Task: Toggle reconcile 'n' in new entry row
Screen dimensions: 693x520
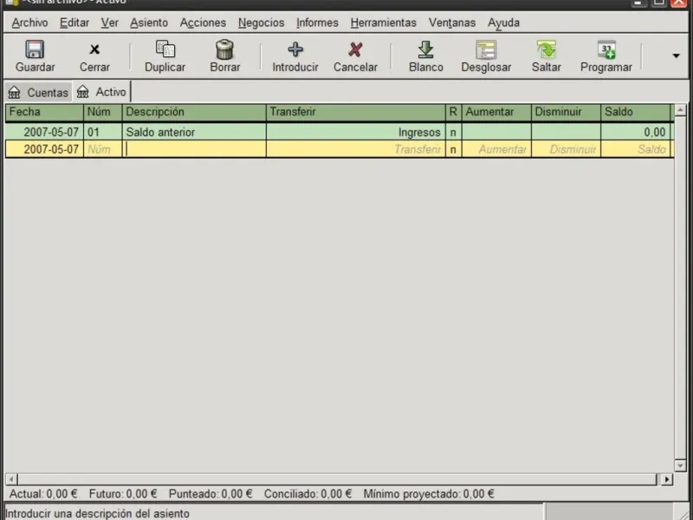Action: point(453,149)
